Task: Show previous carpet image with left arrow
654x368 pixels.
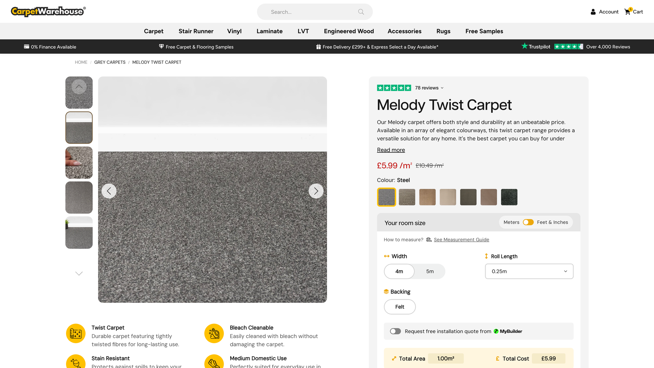Action: 109,191
